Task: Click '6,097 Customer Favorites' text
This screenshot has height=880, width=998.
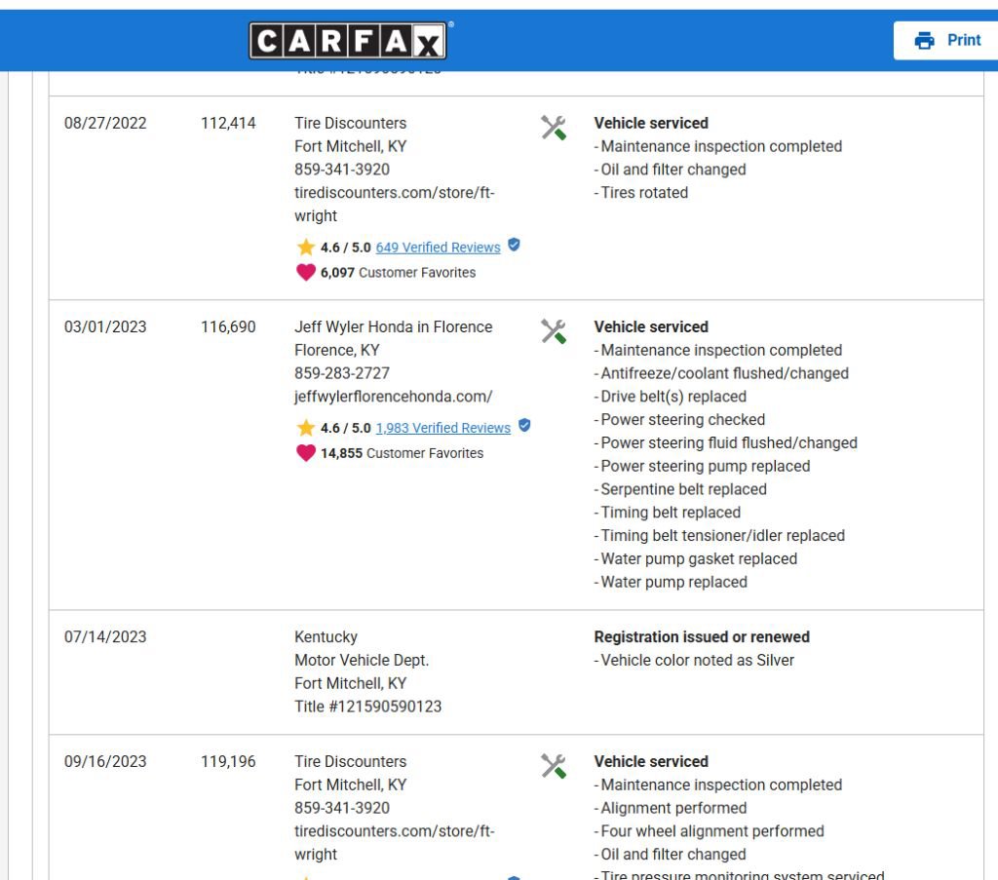Action: (398, 273)
